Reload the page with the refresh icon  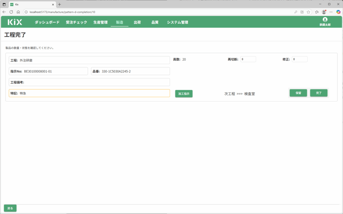(x=11, y=12)
